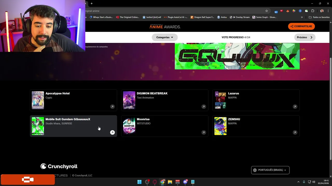The image size is (332, 186).
Task: Open Opera GX from the taskbar
Action: [x=155, y=182]
